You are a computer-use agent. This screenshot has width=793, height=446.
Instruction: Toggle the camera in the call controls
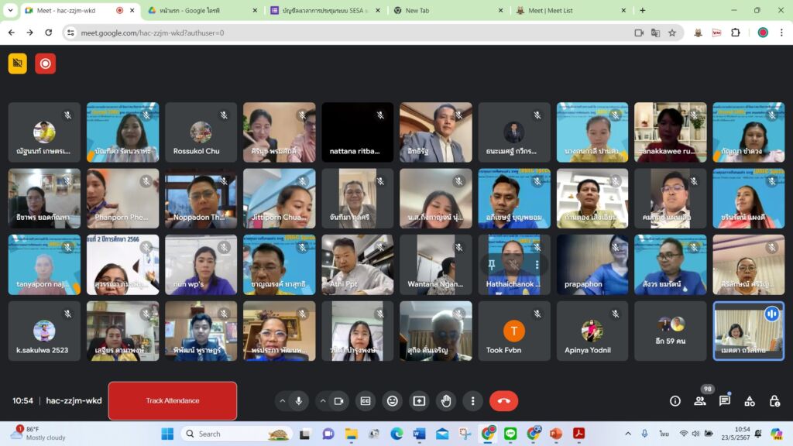(338, 400)
